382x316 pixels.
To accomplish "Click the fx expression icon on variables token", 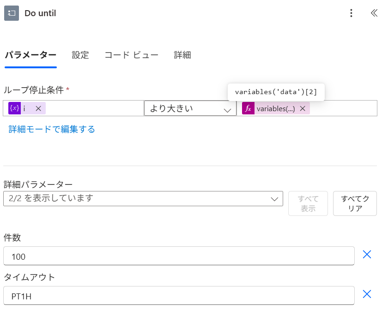I will [x=248, y=108].
